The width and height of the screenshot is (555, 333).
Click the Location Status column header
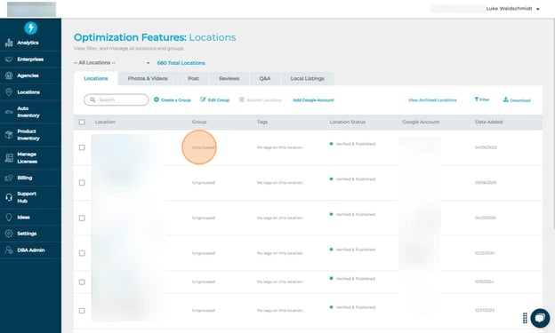coord(348,122)
